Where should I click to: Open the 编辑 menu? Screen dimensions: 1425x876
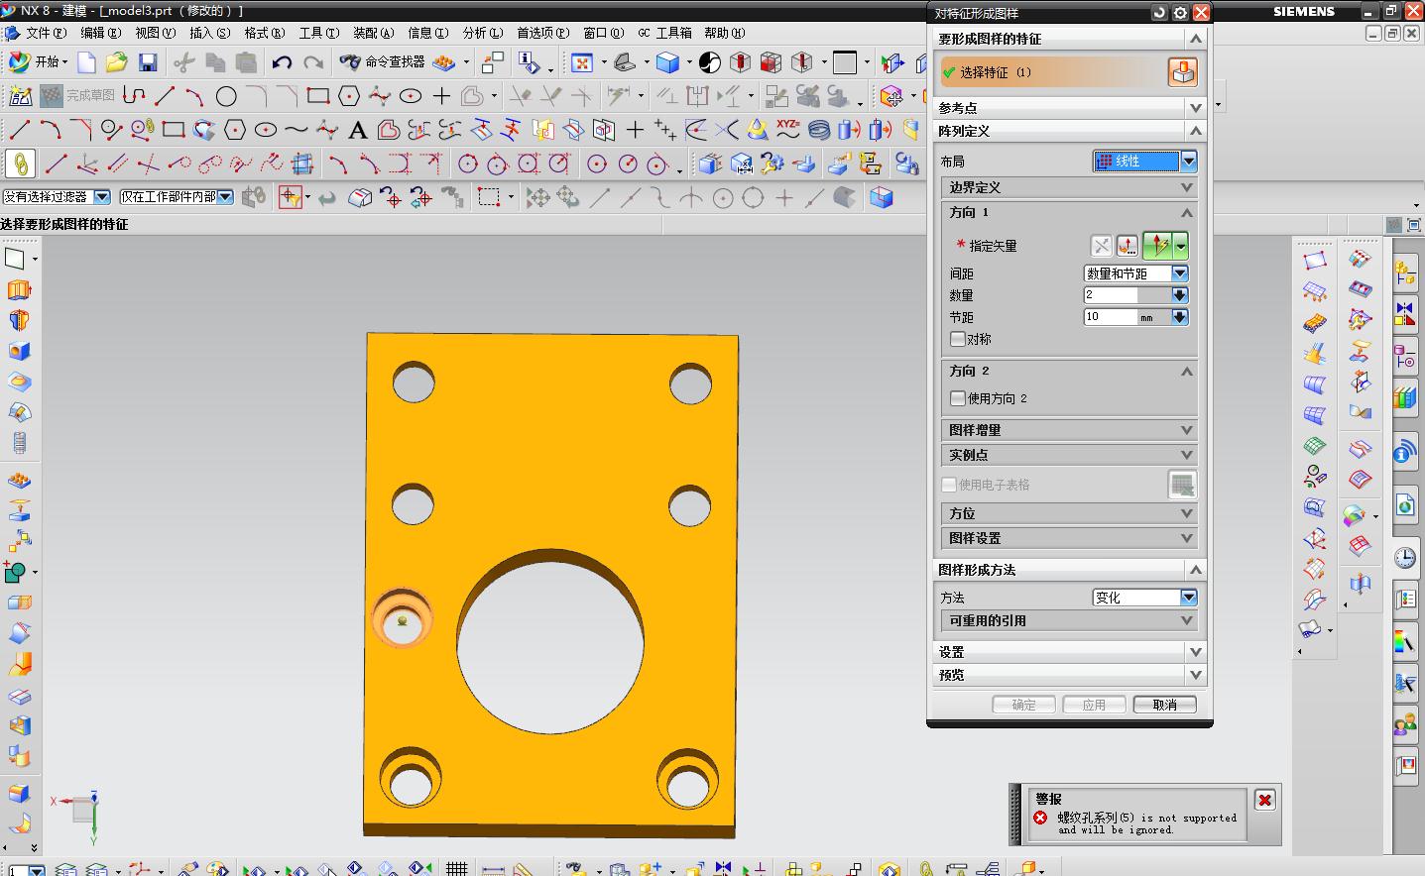click(100, 33)
